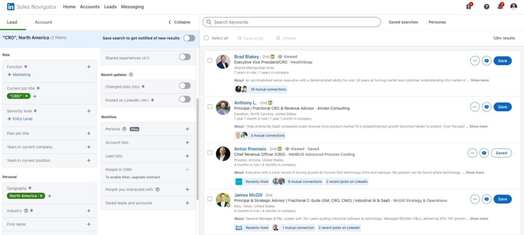
Task: Click Brad Blakey's profile photo
Action: pyautogui.click(x=223, y=61)
